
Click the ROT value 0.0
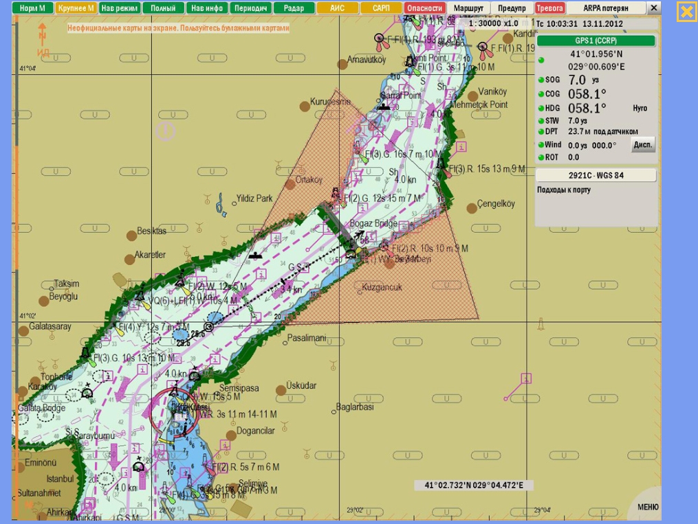tap(574, 157)
